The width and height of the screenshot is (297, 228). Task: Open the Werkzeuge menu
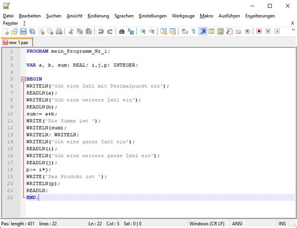183,16
